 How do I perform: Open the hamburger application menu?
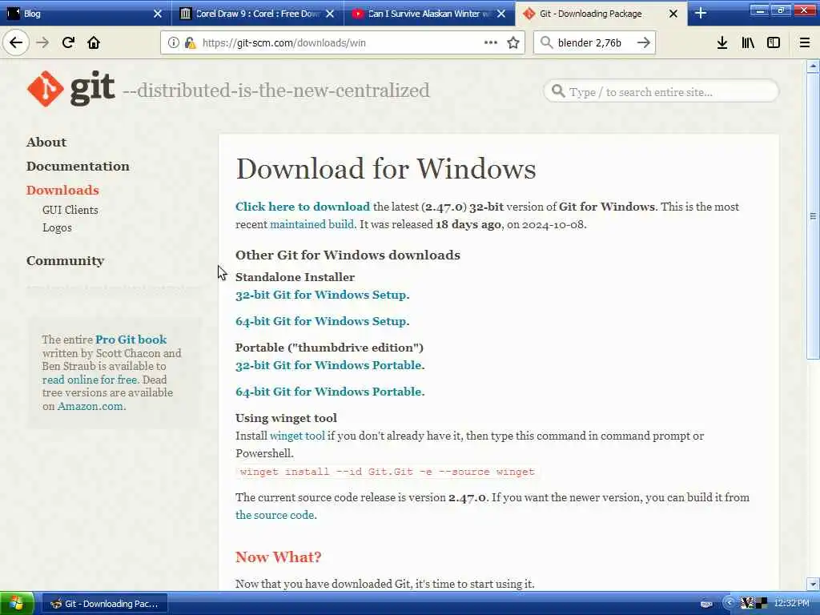pyautogui.click(x=805, y=43)
